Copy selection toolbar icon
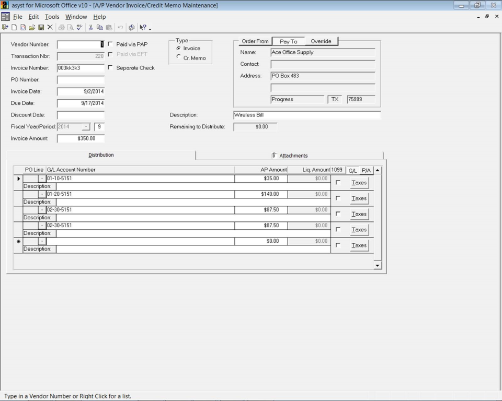Viewport: 502px width, 401px height. pos(99,28)
